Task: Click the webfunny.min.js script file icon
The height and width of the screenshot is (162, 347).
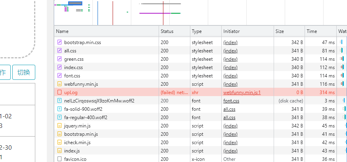Action: coord(59,84)
